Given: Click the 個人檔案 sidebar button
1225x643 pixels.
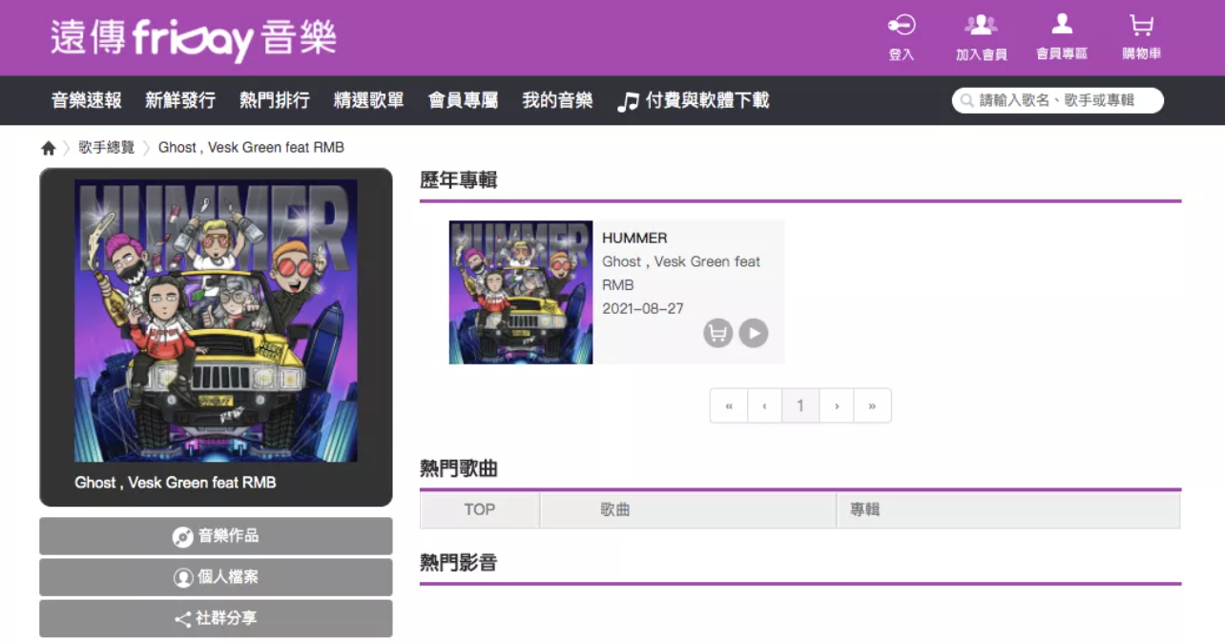Looking at the screenshot, I should [x=216, y=577].
